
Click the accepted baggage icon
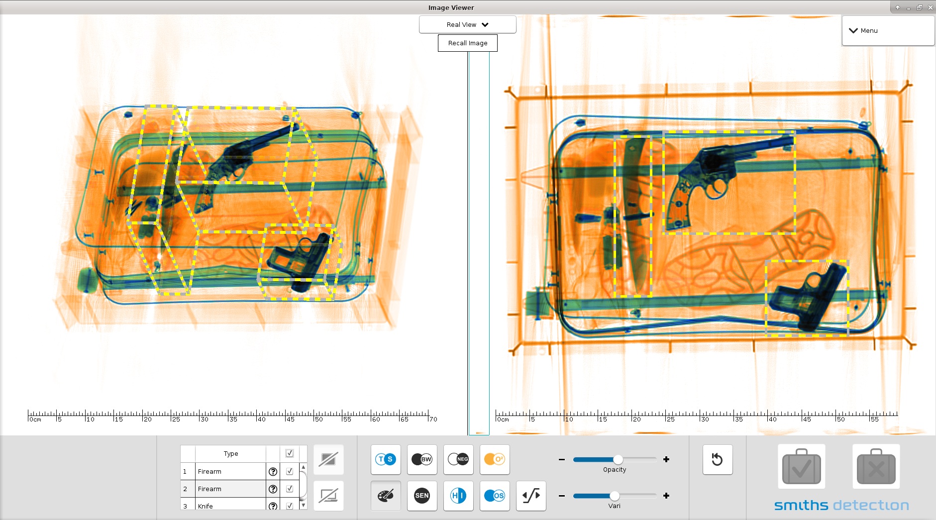coord(801,466)
